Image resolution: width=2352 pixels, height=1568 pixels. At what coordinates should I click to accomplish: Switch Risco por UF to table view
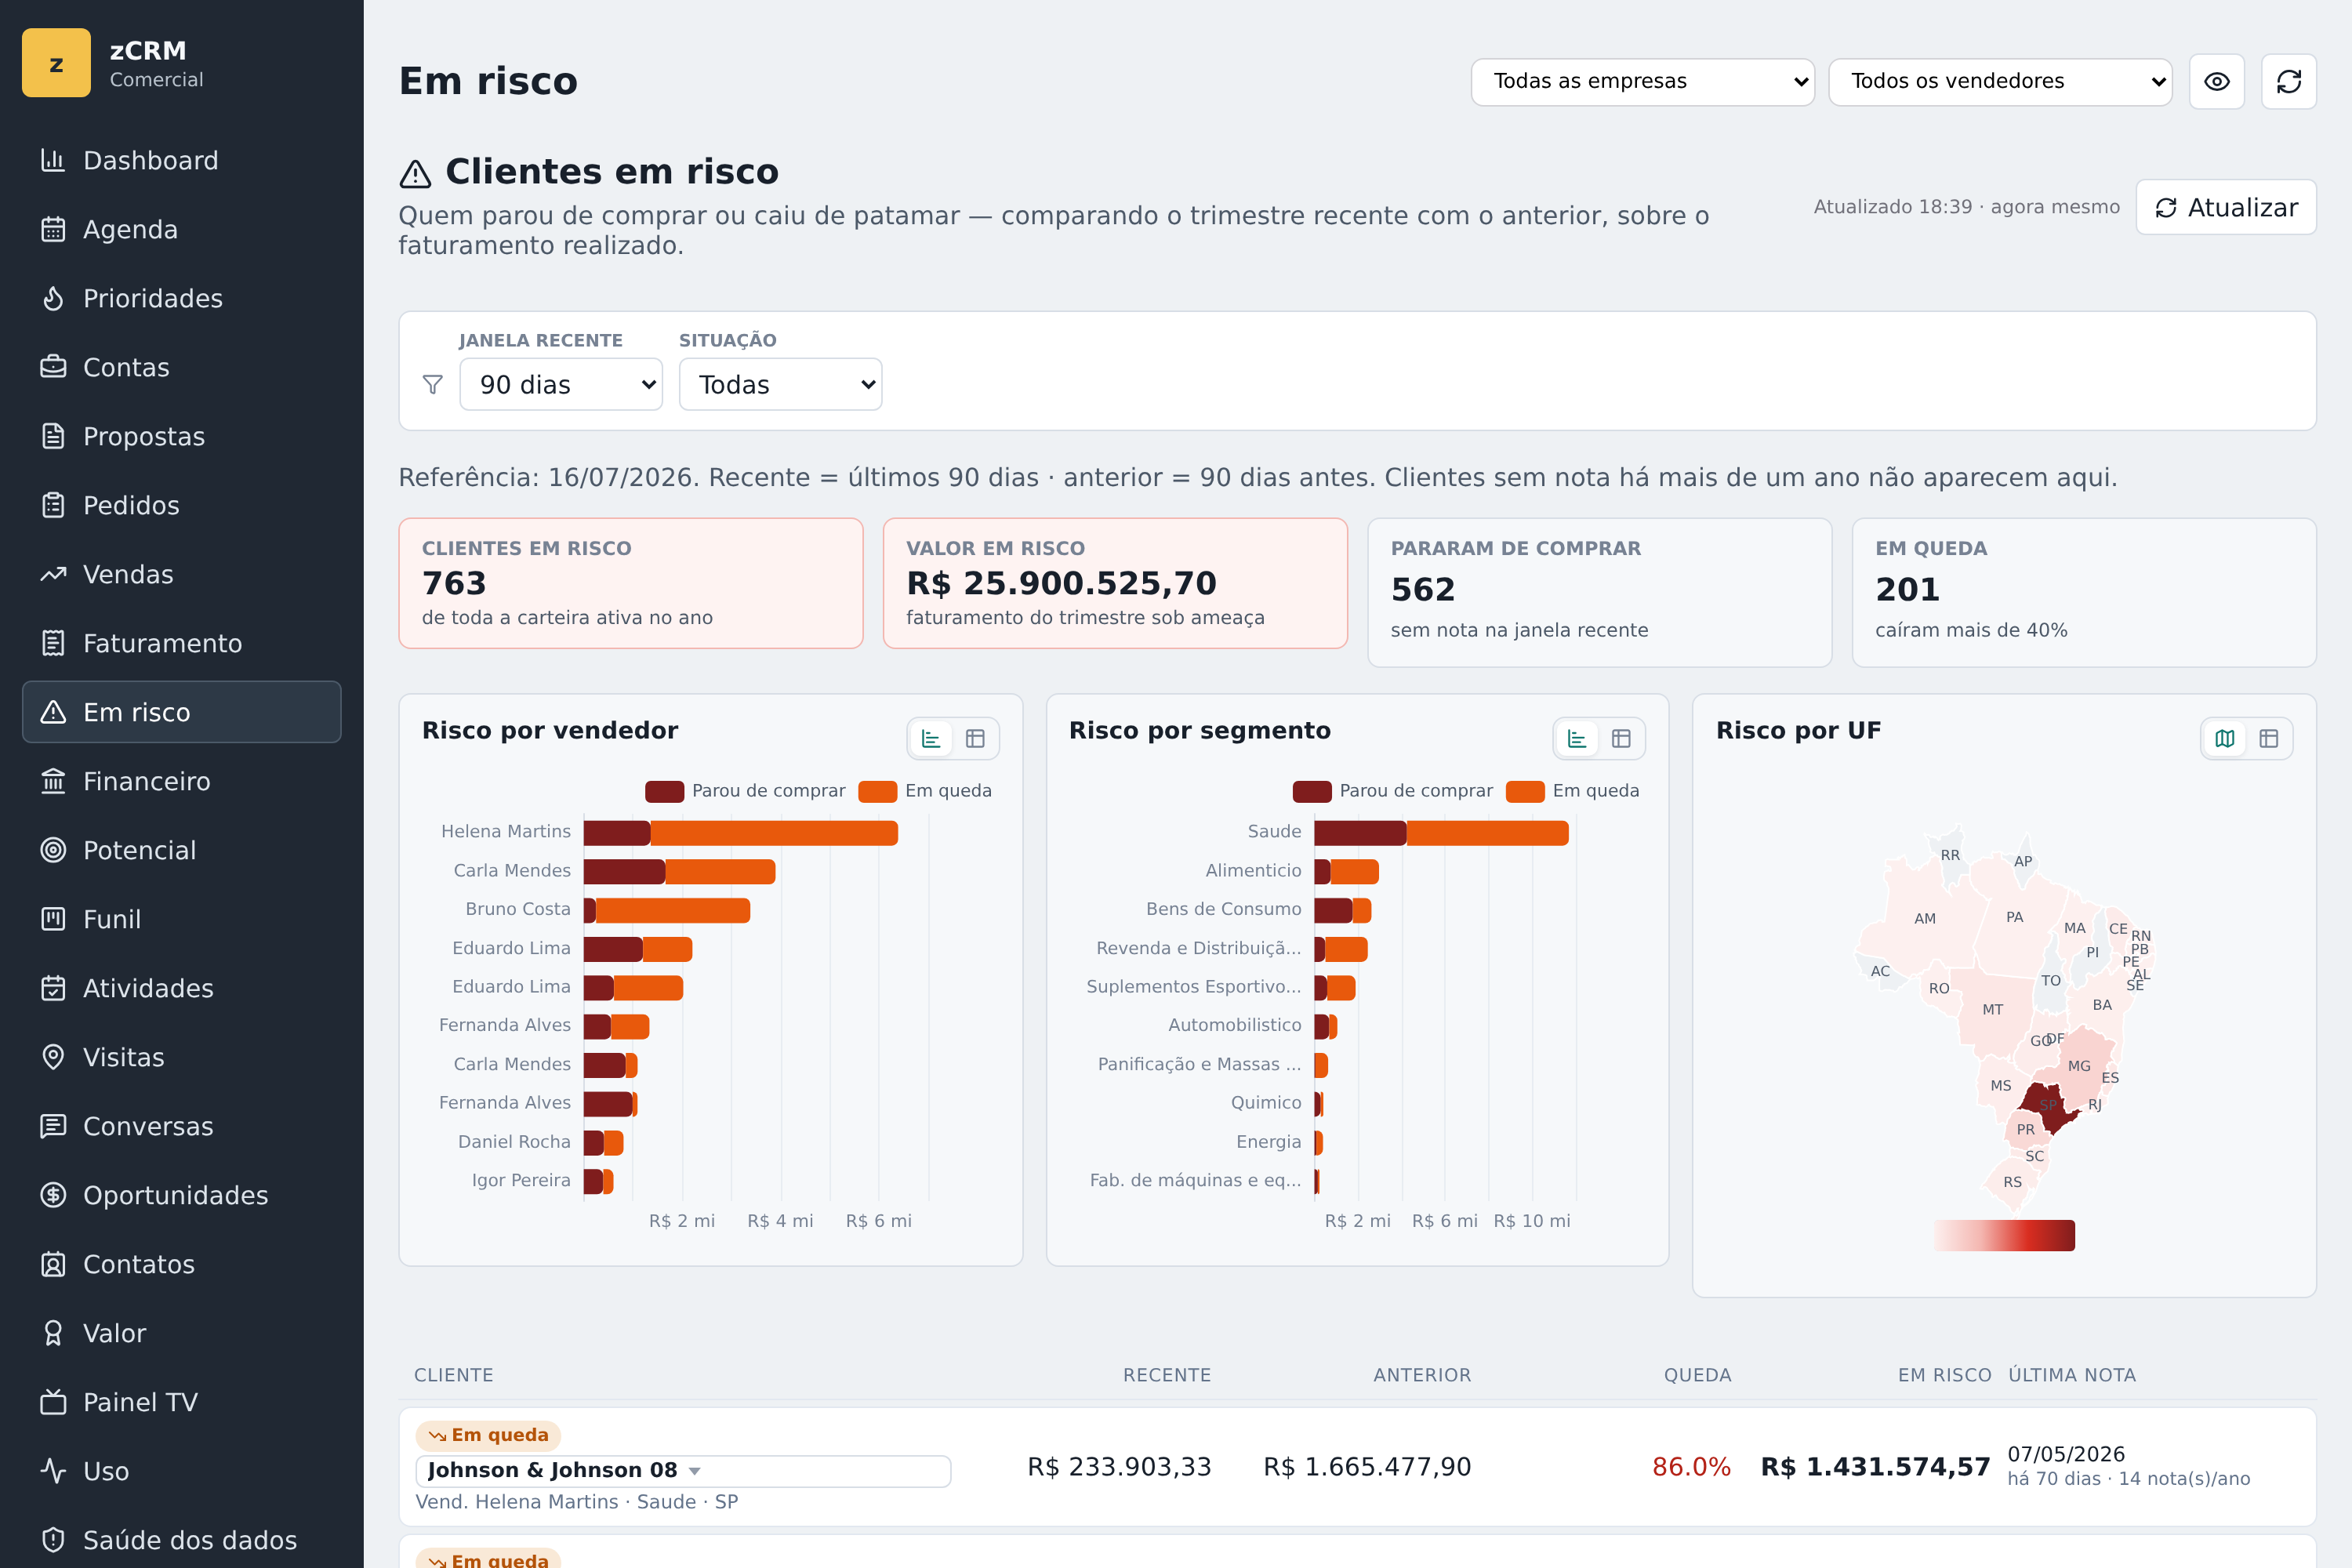click(x=2269, y=739)
